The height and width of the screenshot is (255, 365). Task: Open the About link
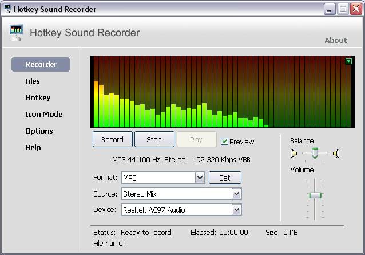(336, 40)
